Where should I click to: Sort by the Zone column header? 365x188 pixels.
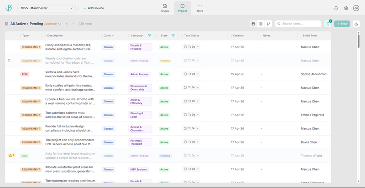click(x=109, y=36)
